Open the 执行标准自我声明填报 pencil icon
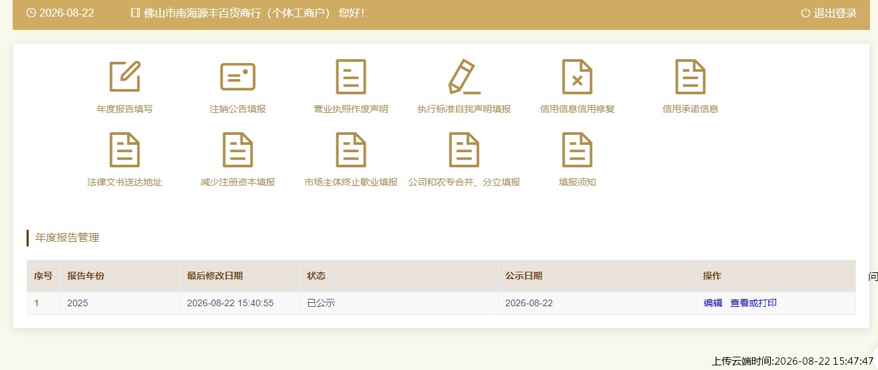 pos(464,76)
